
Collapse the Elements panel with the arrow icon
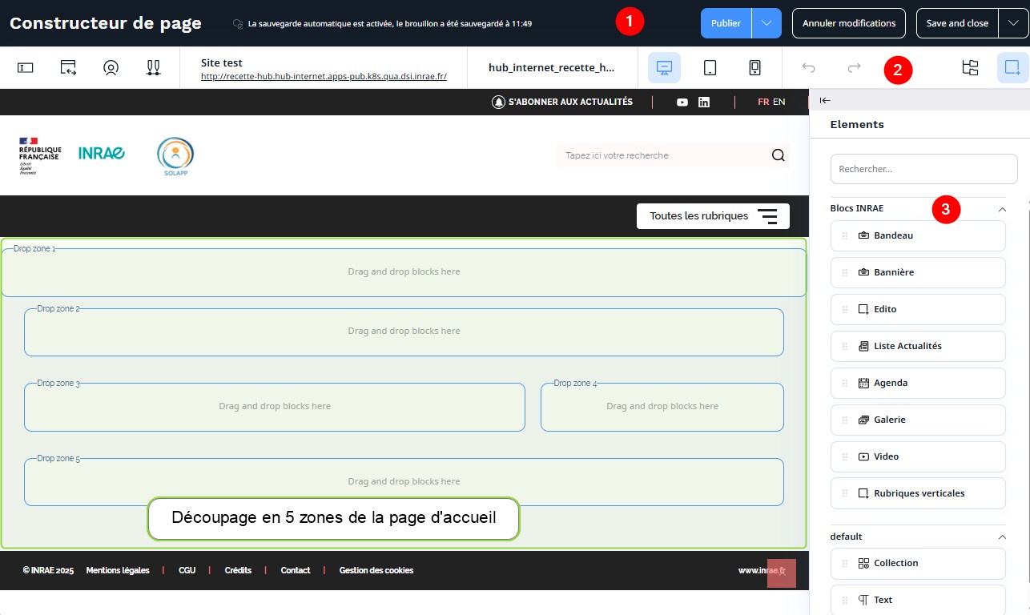coord(825,100)
